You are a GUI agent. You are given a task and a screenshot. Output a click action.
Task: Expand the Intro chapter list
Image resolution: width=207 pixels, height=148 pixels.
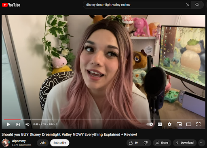[53, 124]
